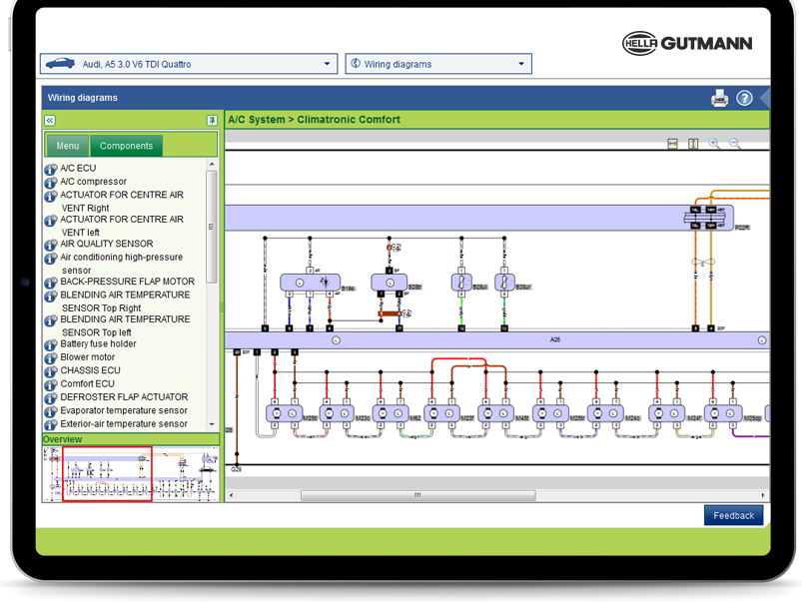This screenshot has height=602, width=802.
Task: Info icon for Battery fuse holder
Action: (x=51, y=345)
